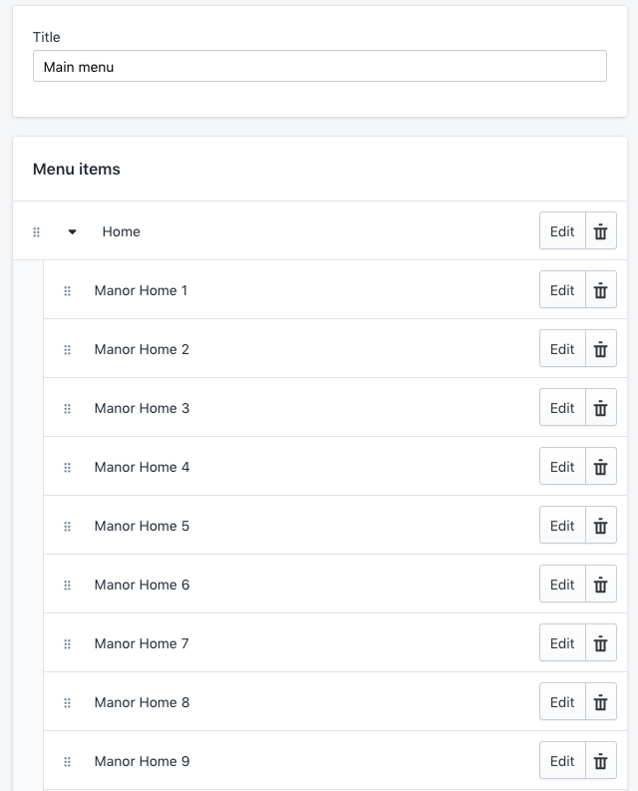Click drag handle beside Manor Home 2
The image size is (638, 791).
coord(68,349)
